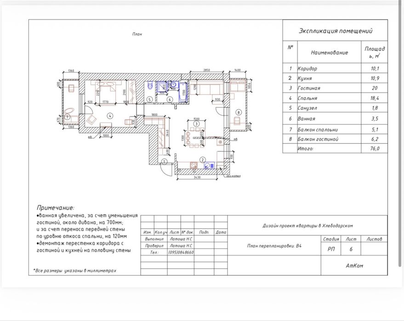Select the 'Балкон гостиной' row name
The width and height of the screenshot is (404, 321).
click(318, 139)
